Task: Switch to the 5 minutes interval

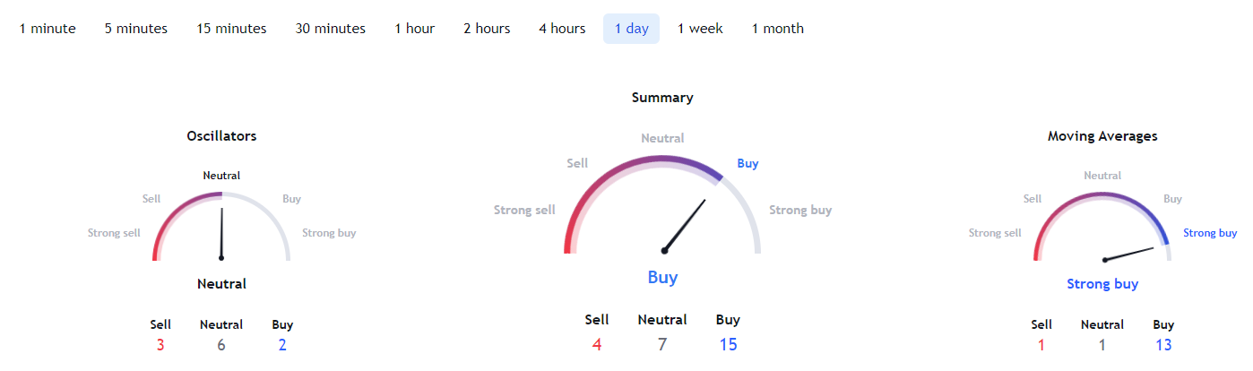Action: (x=136, y=29)
